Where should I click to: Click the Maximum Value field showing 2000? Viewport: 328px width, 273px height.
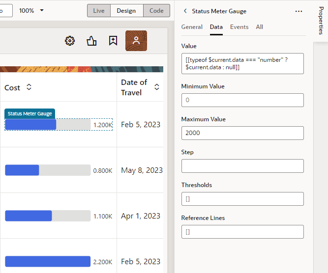pos(242,133)
